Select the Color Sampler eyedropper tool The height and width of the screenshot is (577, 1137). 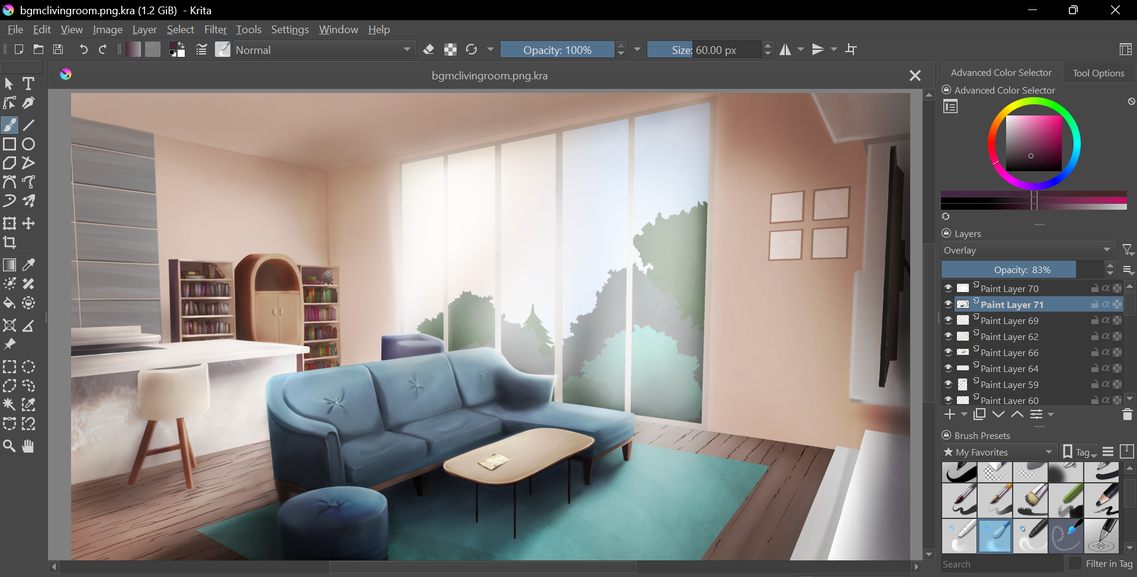click(28, 265)
